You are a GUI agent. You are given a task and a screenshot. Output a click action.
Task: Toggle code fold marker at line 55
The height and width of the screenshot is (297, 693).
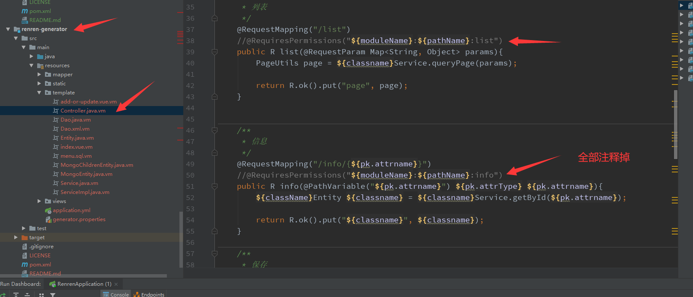click(x=214, y=231)
